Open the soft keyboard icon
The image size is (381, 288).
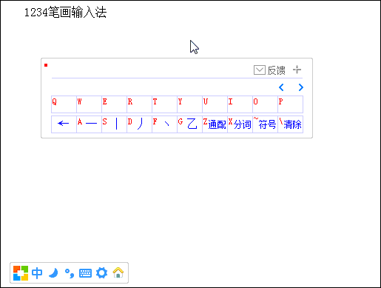85,273
